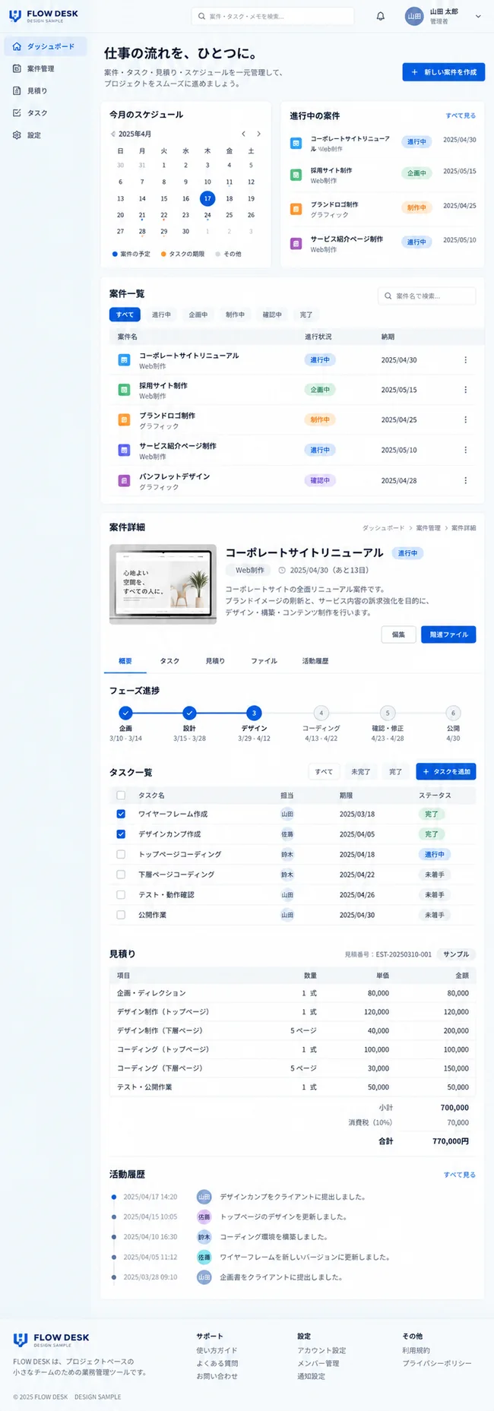Check 公開作業 task checkbox

[x=121, y=915]
